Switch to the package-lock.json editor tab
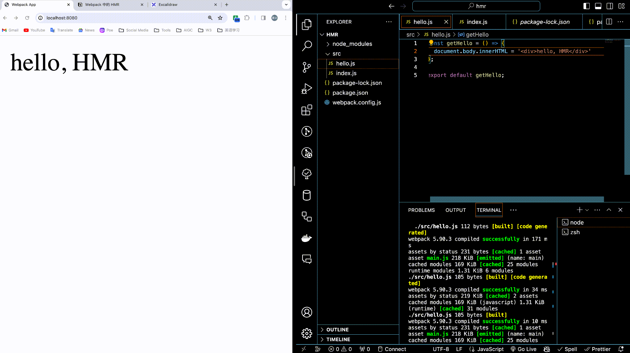The image size is (630, 353). click(544, 22)
